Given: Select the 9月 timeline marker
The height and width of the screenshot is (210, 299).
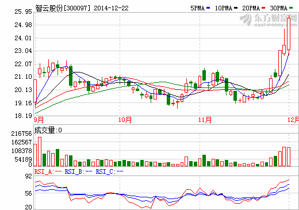Looking at the screenshot, I should pos(39,120).
